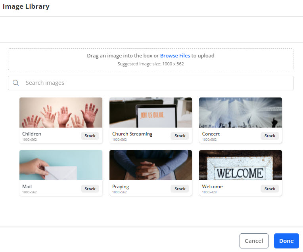The height and width of the screenshot is (252, 303).
Task: Choose the Concert crowd image
Action: (x=240, y=113)
